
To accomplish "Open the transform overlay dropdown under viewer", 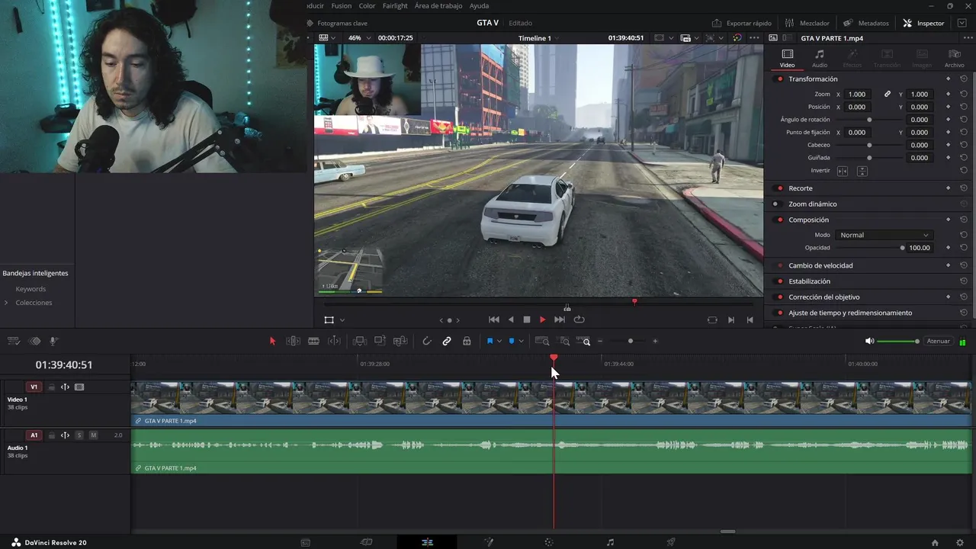I will [342, 320].
